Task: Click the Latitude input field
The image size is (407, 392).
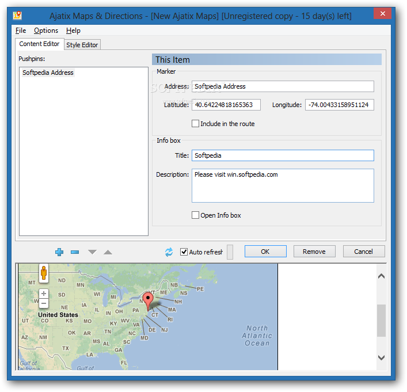Action: (x=226, y=105)
